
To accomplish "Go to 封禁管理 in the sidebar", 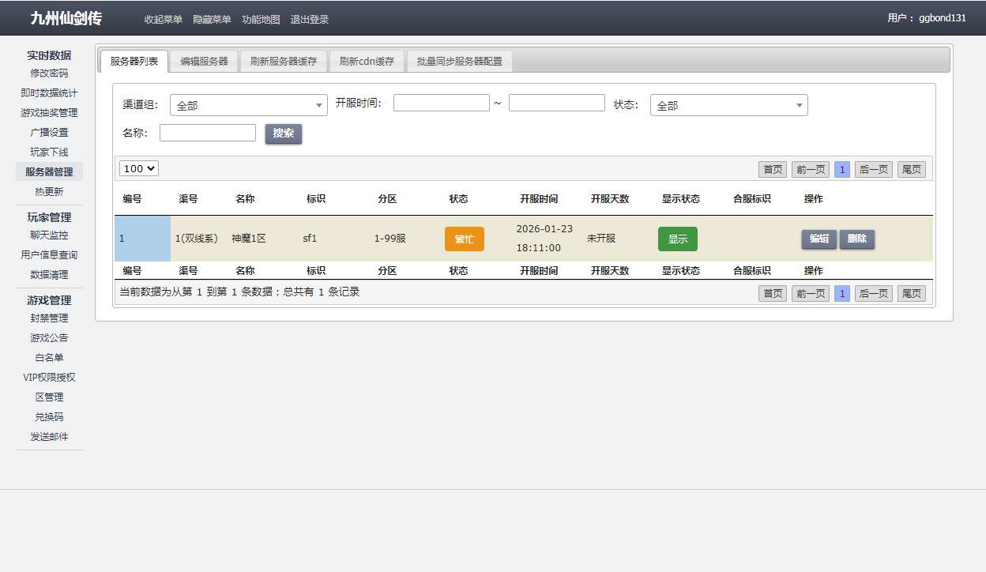I will point(49,318).
